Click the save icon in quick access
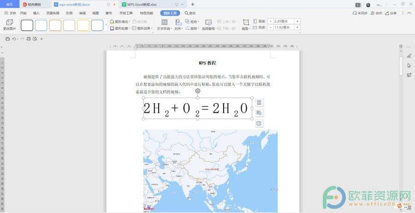The image size is (415, 213). pyautogui.click(x=7, y=39)
